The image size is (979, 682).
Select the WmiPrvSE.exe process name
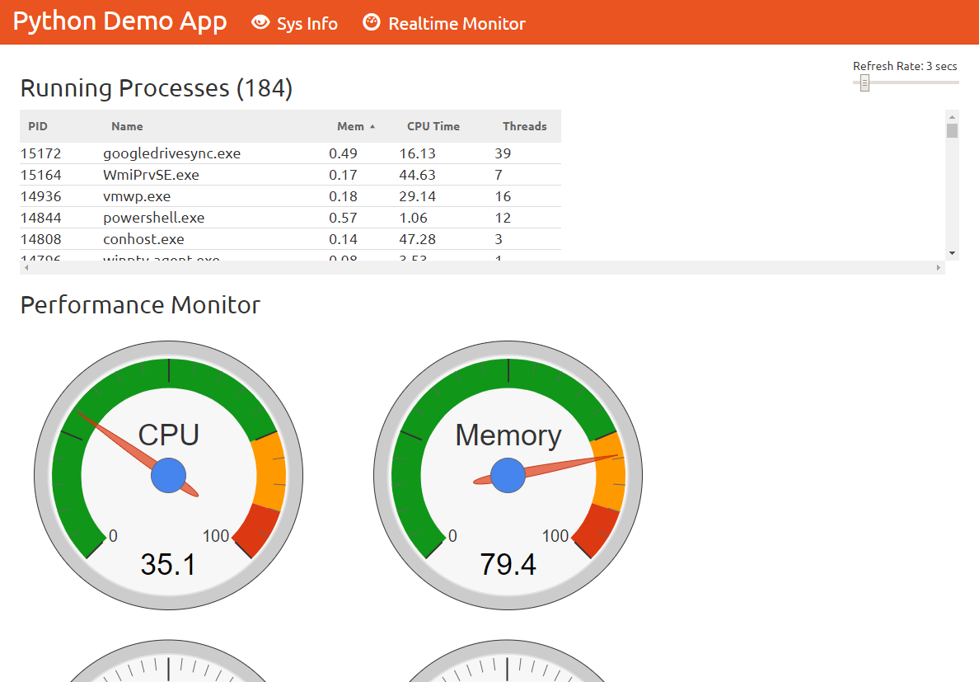151,175
